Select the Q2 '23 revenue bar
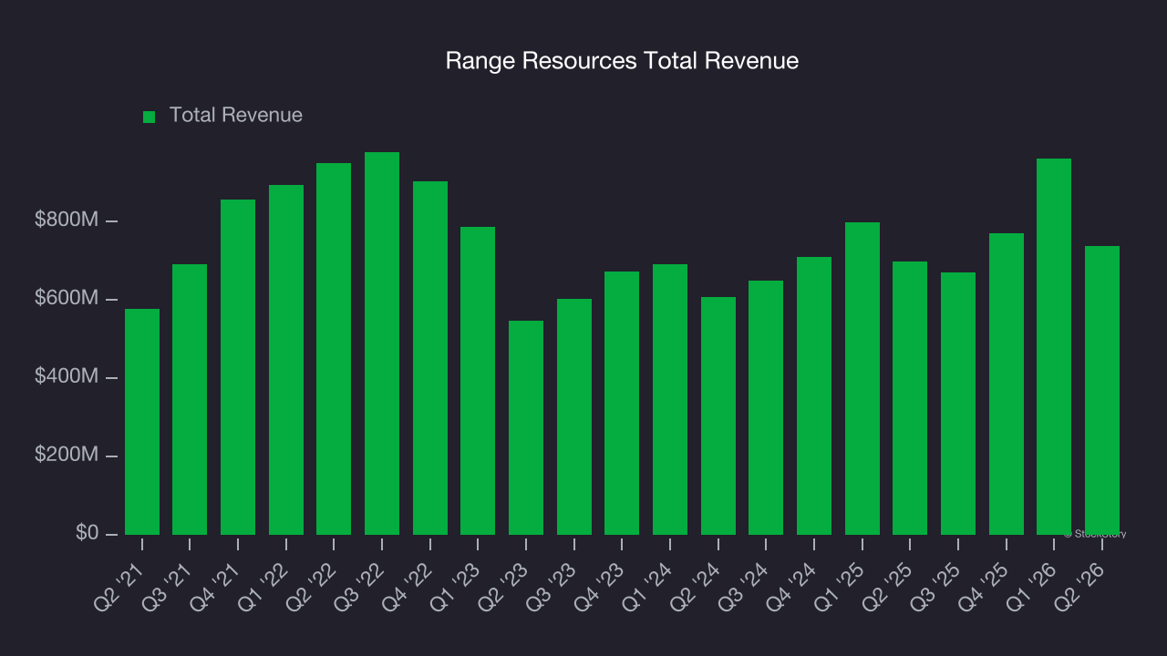The height and width of the screenshot is (656, 1167). 526,427
